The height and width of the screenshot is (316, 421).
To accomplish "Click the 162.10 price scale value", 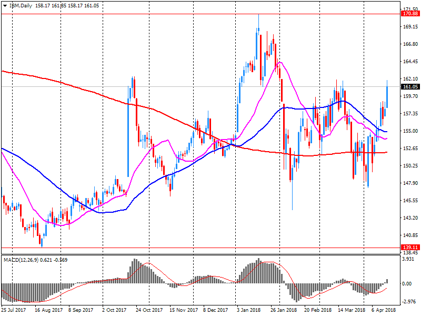I will click(410, 78).
